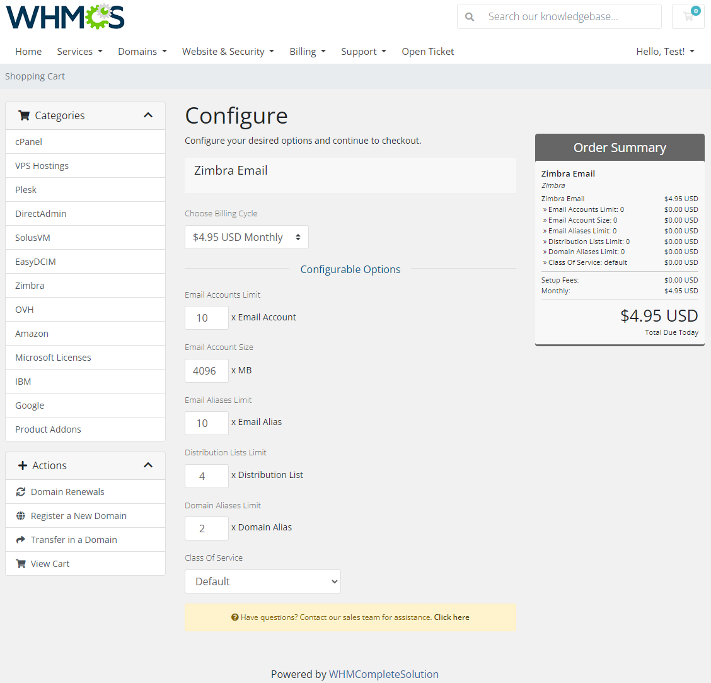Select the Zimbra category in the sidebar
Image resolution: width=711 pixels, height=683 pixels.
(x=30, y=285)
